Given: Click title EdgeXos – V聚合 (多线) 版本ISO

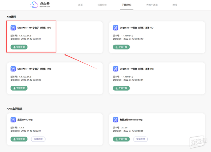Looking at the screenshot, I should [136, 28].
